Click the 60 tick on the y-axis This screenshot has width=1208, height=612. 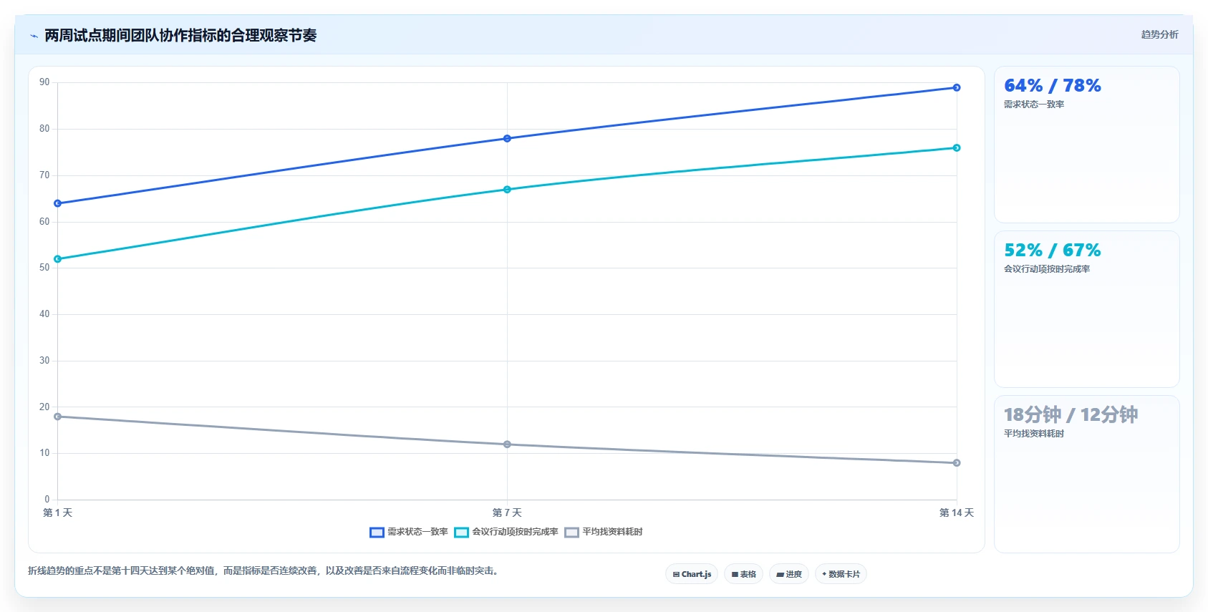pyautogui.click(x=44, y=222)
